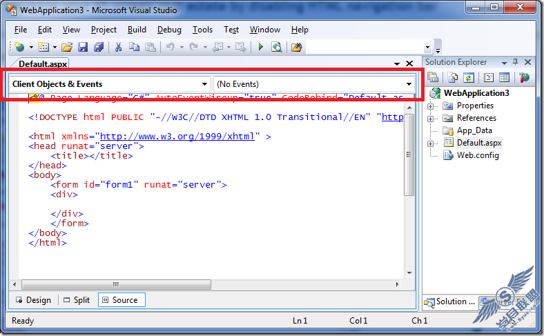Open the Test menu
The image size is (544, 336).
coord(231,30)
